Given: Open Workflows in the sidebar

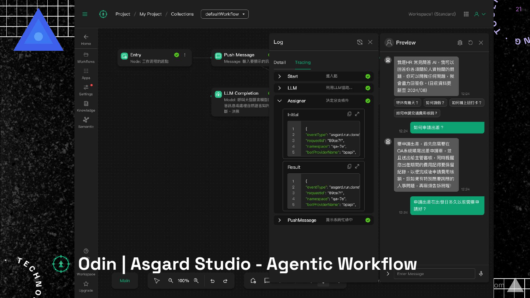Looking at the screenshot, I should [86, 58].
